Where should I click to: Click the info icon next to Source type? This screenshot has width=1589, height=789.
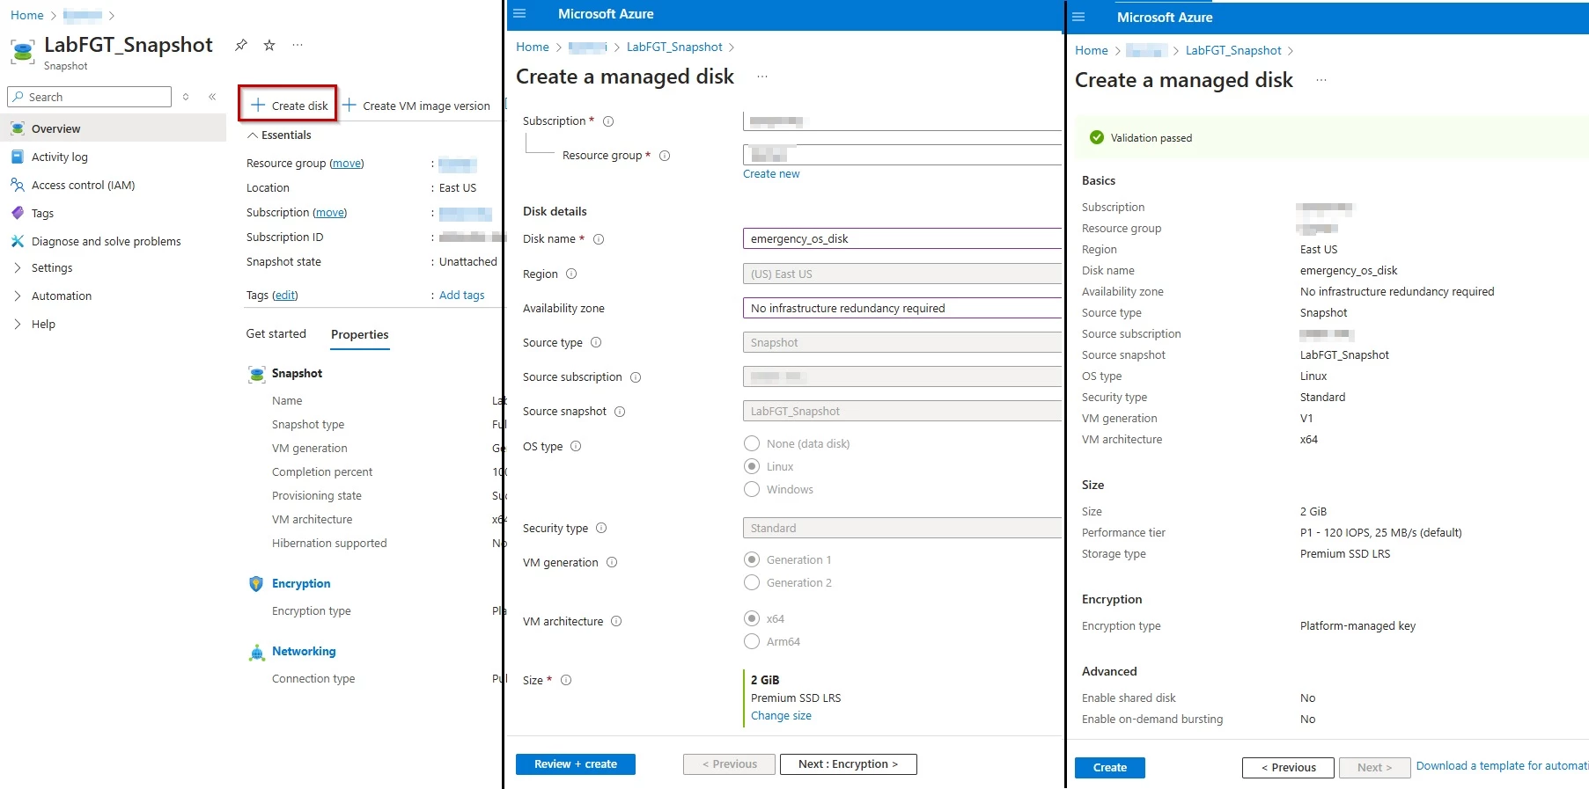596,342
